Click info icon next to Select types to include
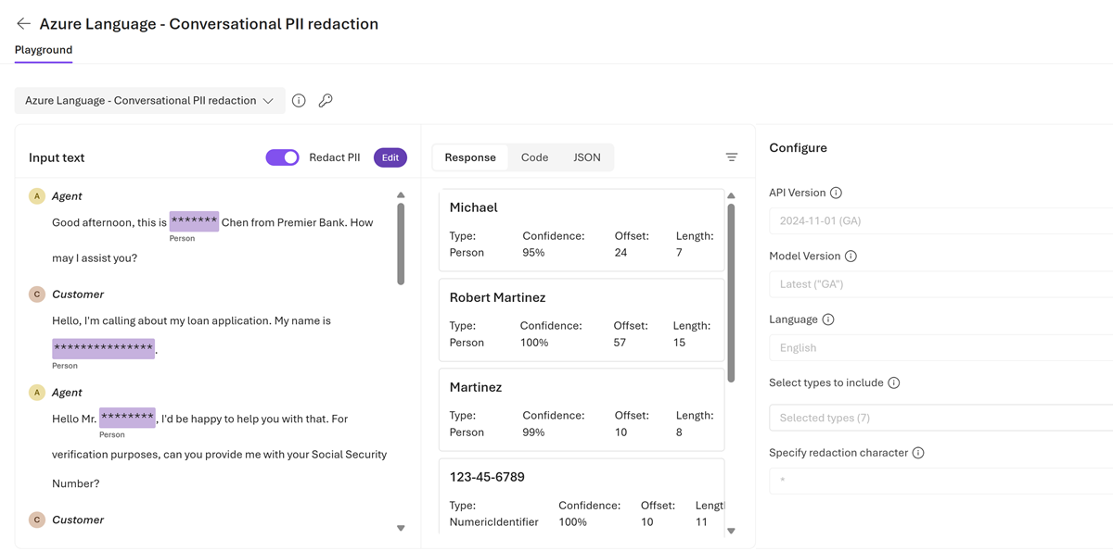1113x551 pixels. 894,382
